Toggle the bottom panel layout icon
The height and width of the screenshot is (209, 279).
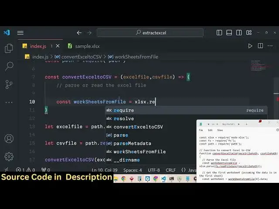click(x=229, y=33)
